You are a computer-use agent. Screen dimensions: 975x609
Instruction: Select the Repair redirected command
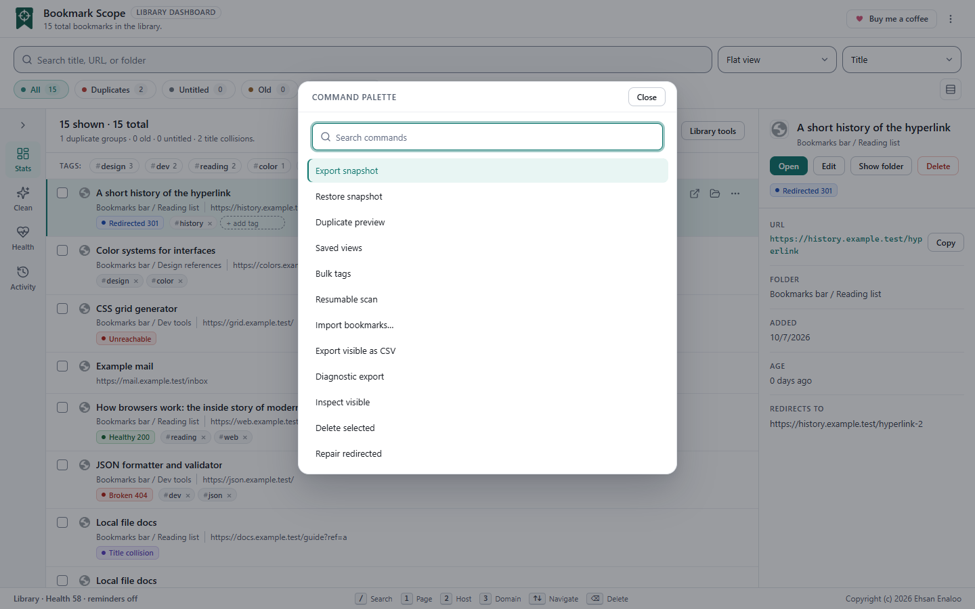(x=487, y=453)
